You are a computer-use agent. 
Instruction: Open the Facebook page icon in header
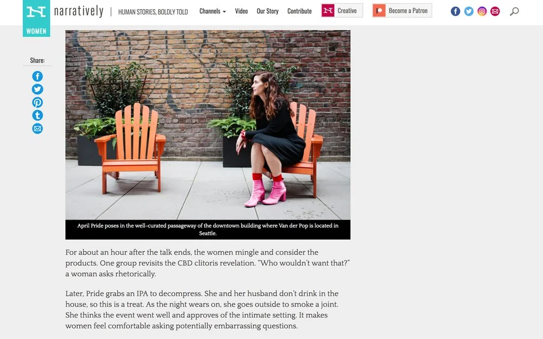click(x=456, y=11)
